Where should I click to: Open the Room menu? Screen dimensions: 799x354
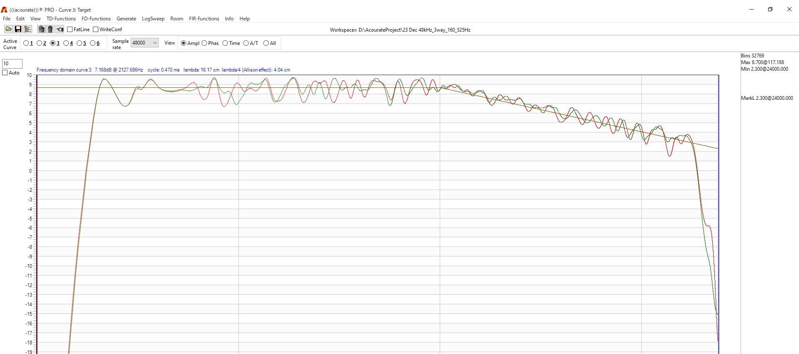pyautogui.click(x=177, y=19)
